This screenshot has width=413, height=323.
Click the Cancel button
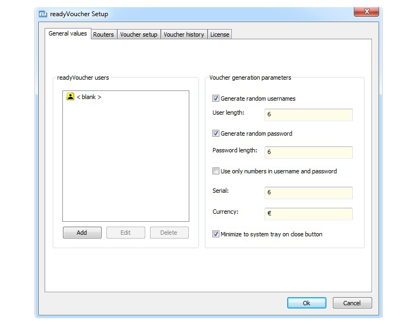(x=352, y=303)
